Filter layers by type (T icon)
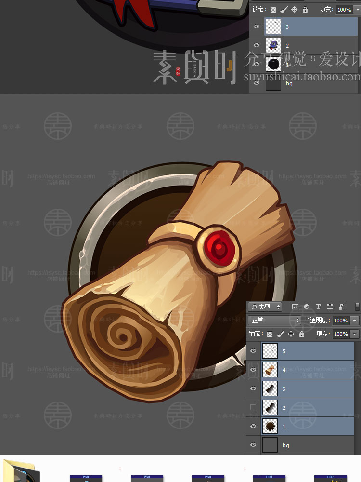361x482 pixels. (318, 307)
